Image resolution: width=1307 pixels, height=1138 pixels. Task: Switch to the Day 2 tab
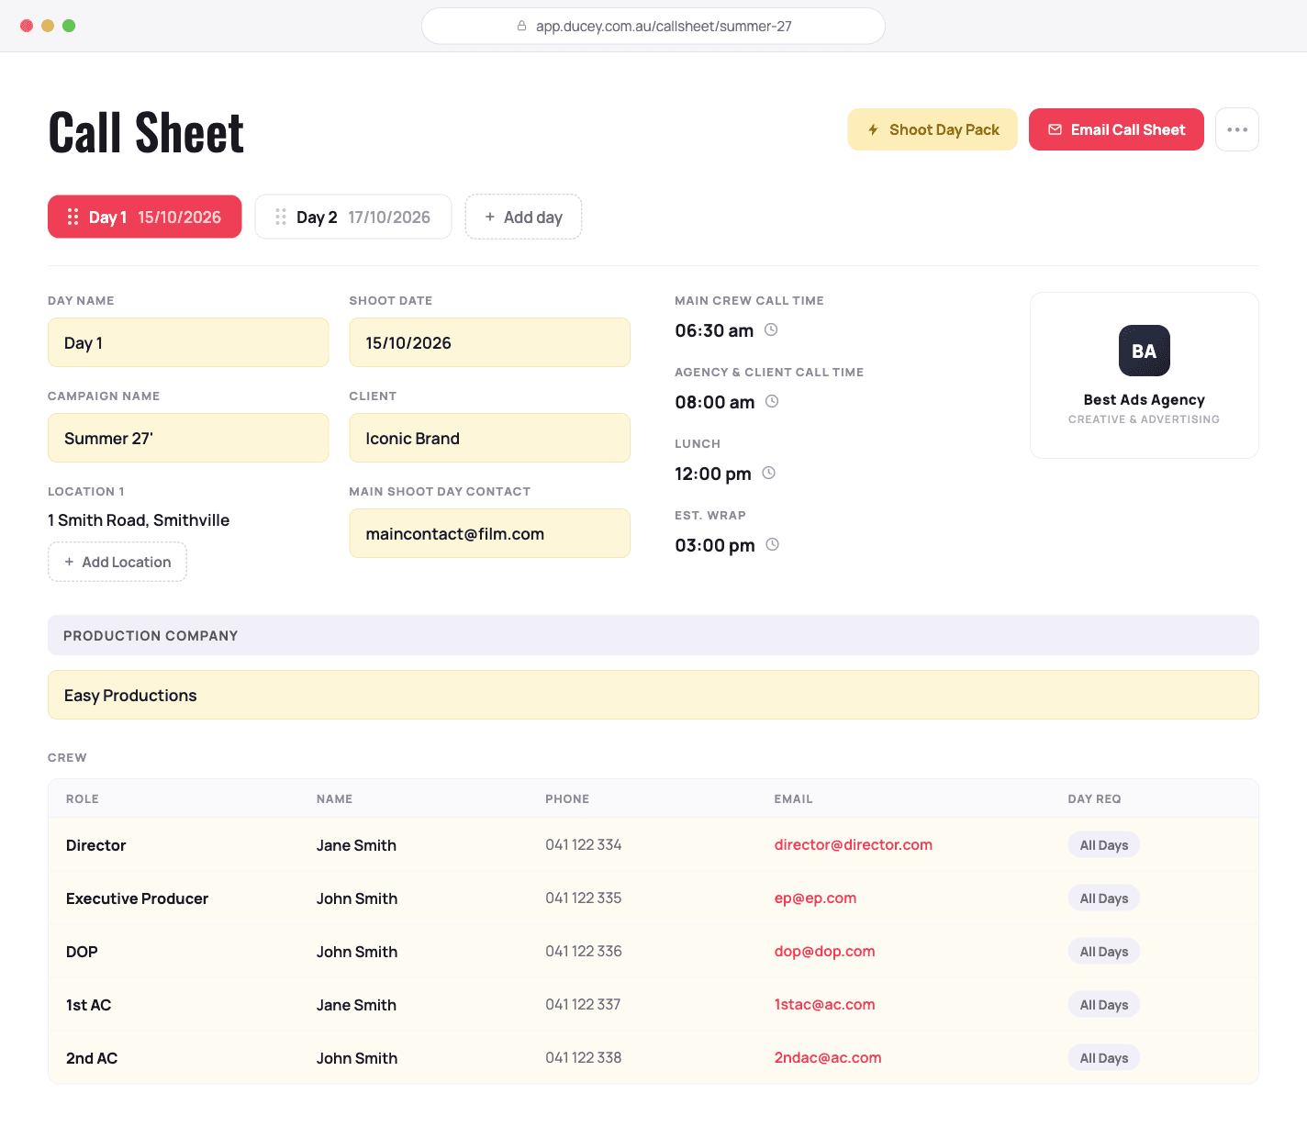[353, 217]
